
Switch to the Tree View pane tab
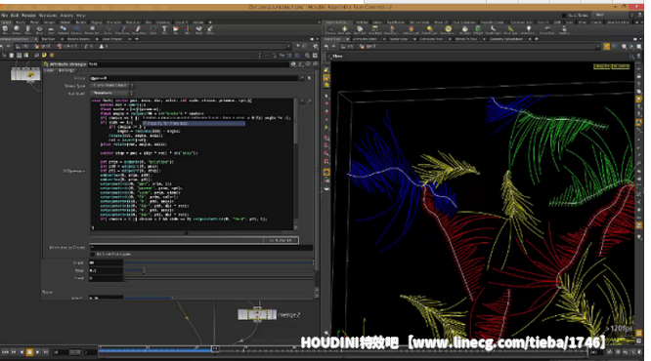pos(48,39)
